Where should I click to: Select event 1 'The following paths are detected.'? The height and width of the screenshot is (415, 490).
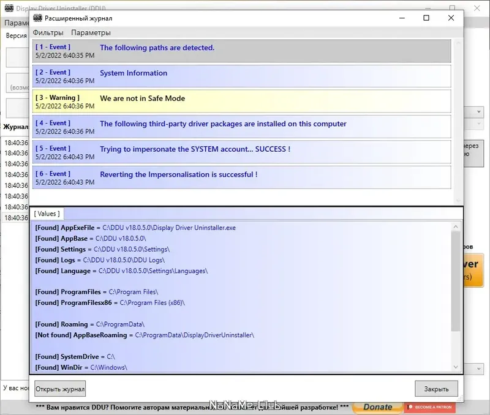[241, 51]
